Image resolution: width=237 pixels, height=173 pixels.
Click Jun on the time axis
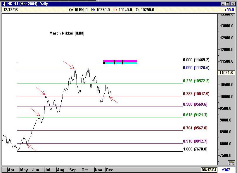tap(36, 170)
